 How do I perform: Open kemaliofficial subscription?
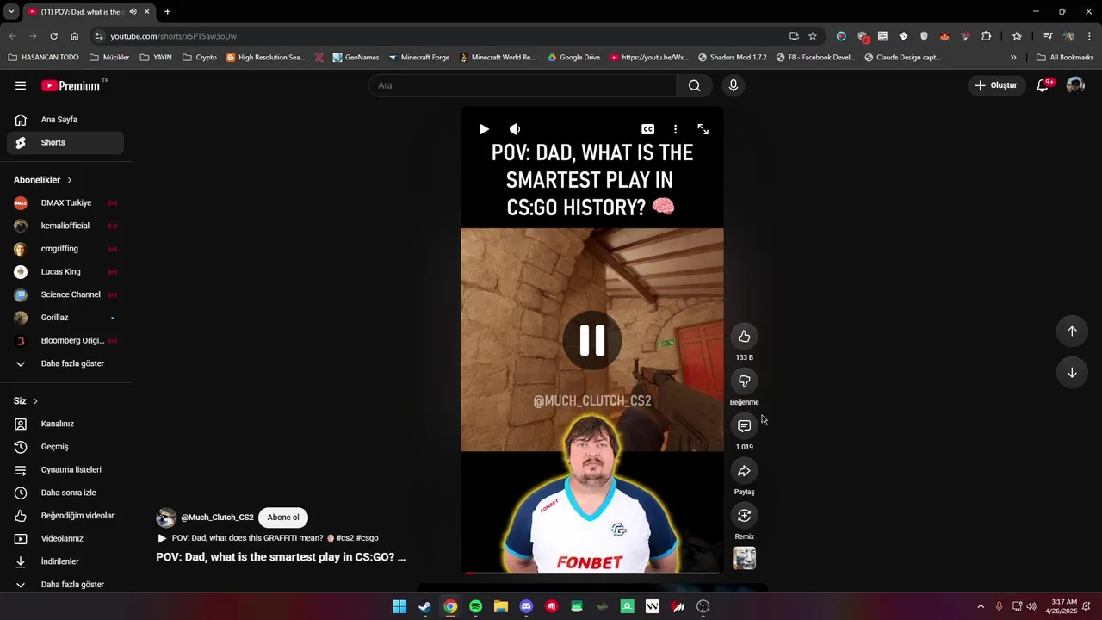(65, 226)
